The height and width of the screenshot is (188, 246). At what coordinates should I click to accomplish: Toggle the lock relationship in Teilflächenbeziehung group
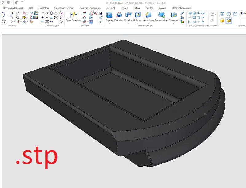pyautogui.click(x=203, y=22)
